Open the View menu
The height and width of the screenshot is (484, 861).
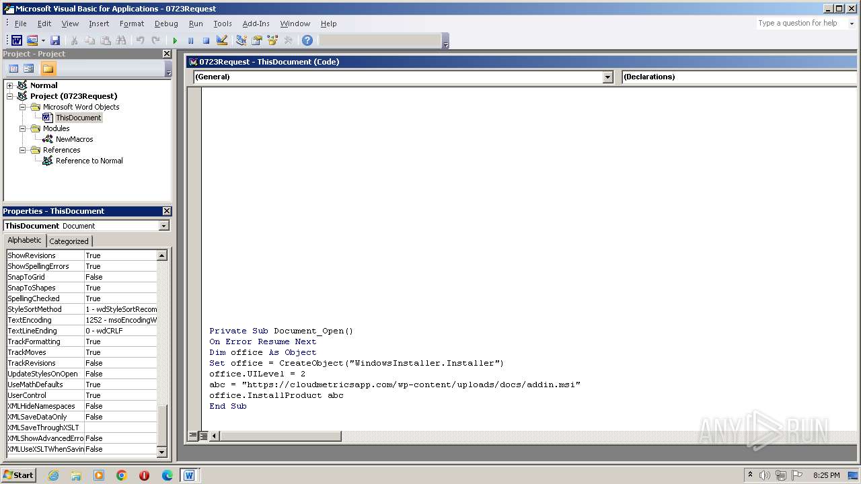point(70,24)
